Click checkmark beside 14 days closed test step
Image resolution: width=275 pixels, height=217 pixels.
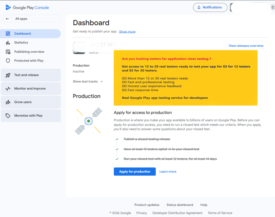coord(117,159)
